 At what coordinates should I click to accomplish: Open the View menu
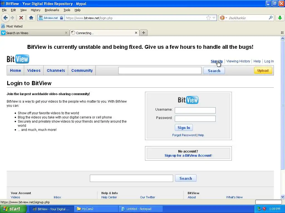[x=23, y=10]
